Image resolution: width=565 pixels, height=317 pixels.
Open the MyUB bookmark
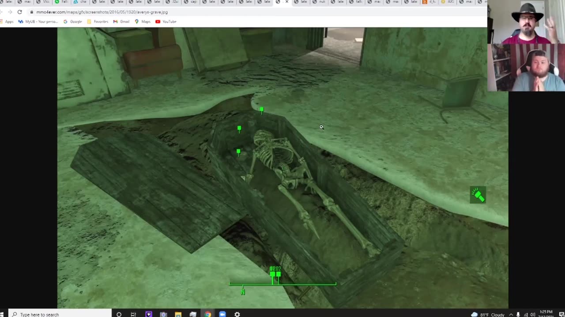pos(38,22)
